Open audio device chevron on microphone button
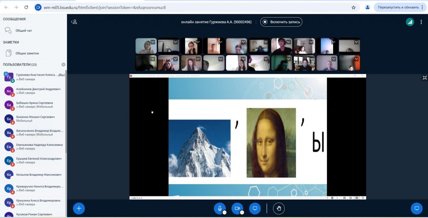This screenshot has width=428, height=218. point(224,212)
